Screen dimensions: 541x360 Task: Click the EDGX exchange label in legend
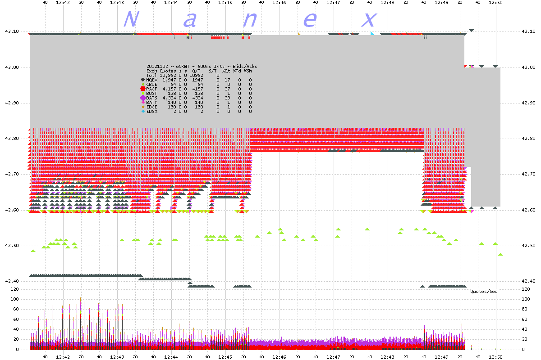(x=151, y=111)
